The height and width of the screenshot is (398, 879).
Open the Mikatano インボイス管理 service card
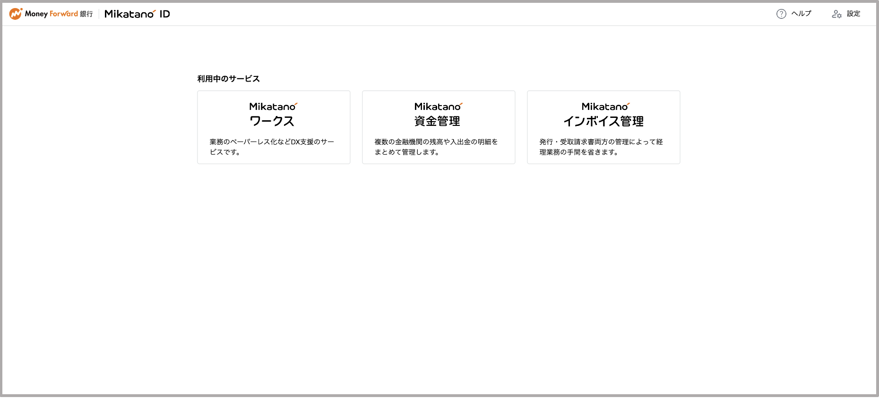click(603, 127)
